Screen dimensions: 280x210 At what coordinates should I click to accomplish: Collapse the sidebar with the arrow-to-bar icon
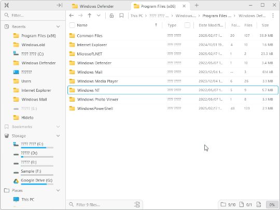point(60,5)
